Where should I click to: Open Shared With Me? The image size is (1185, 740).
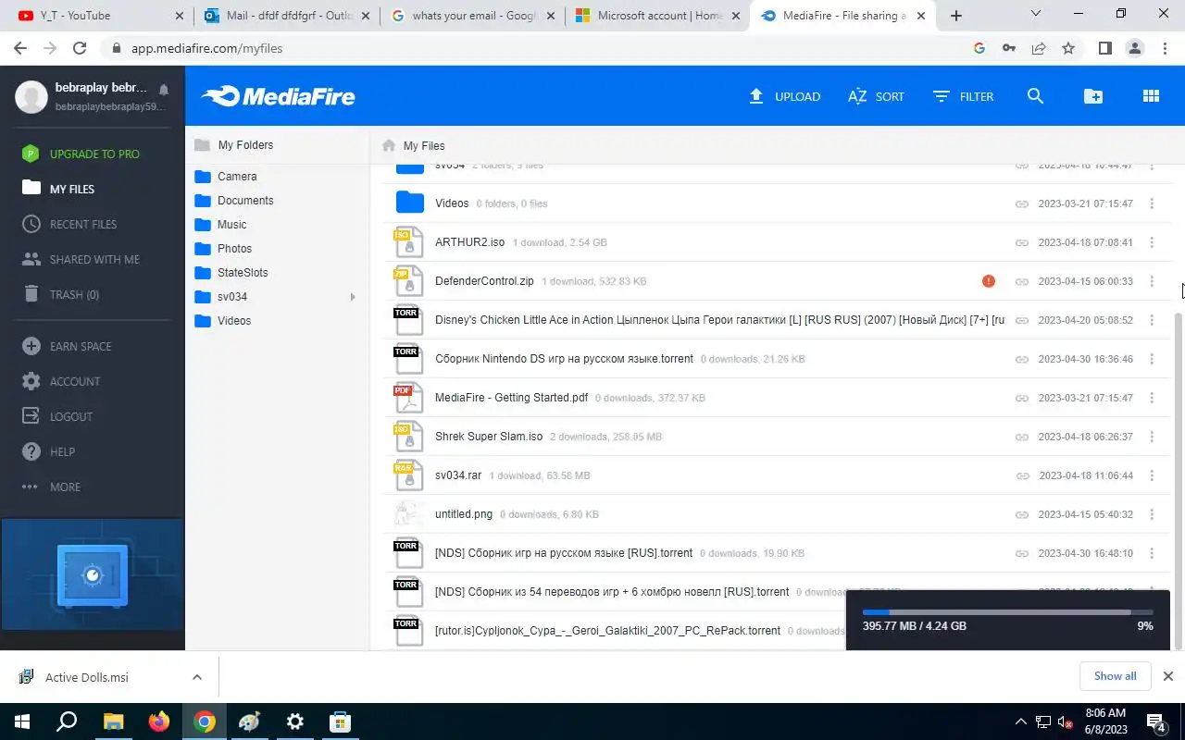[81, 259]
